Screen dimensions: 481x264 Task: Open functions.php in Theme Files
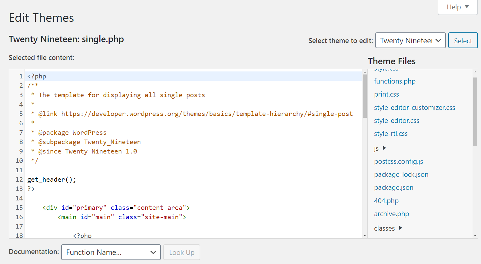(x=395, y=81)
